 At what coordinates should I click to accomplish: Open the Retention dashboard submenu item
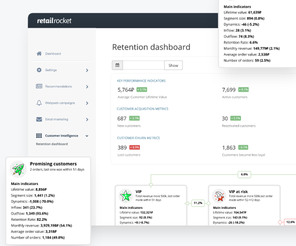tap(52, 144)
